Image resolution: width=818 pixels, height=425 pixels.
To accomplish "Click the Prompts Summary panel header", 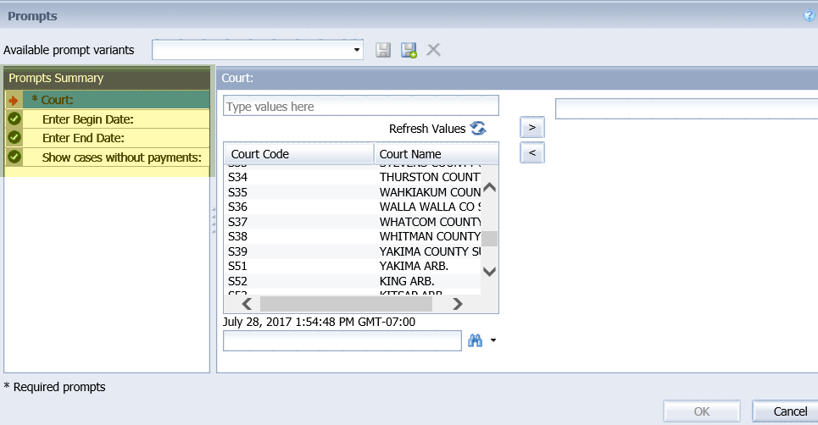I will [x=107, y=78].
